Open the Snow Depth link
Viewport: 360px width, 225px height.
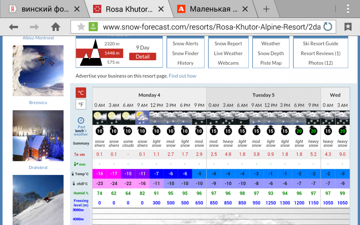tap(271, 53)
